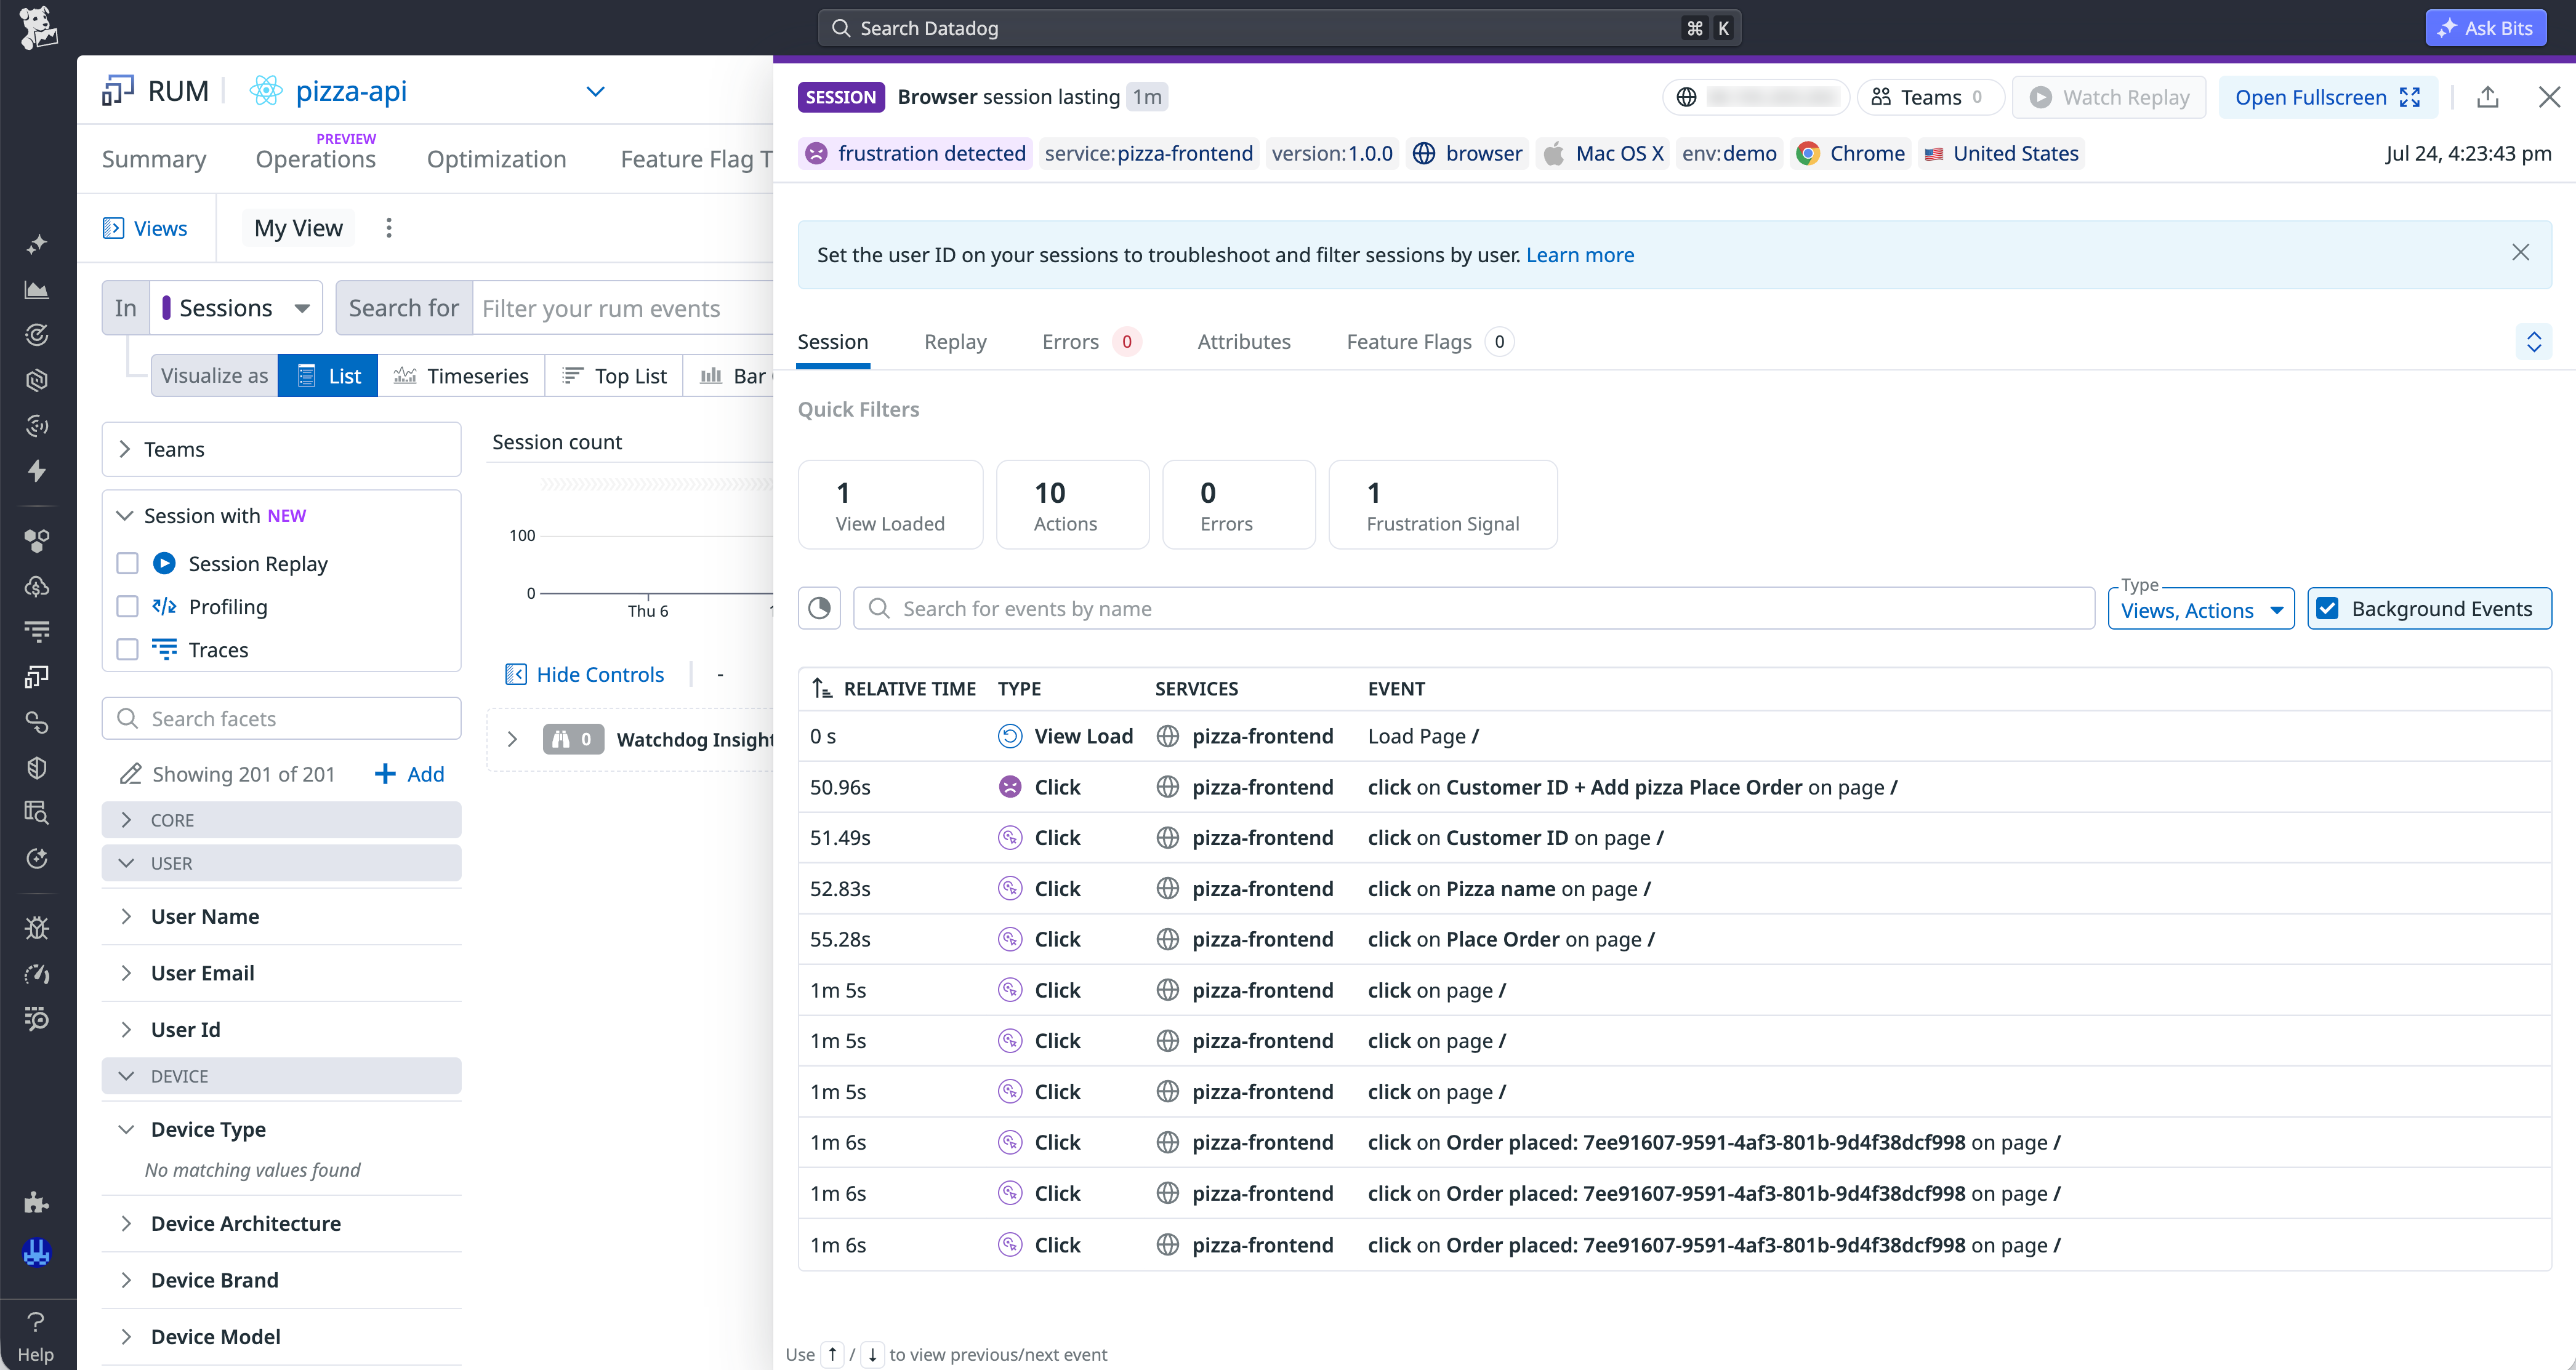This screenshot has width=2576, height=1370.
Task: Expand the Watchdog Insights row
Action: (512, 739)
